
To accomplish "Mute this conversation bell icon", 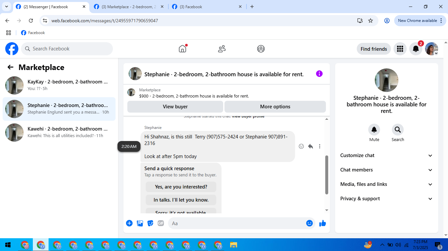I will pos(374,130).
